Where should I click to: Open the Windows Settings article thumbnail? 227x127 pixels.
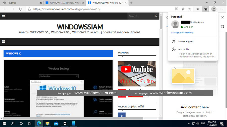[58, 89]
